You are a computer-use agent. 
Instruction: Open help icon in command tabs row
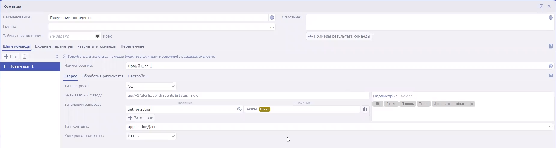(x=551, y=46)
